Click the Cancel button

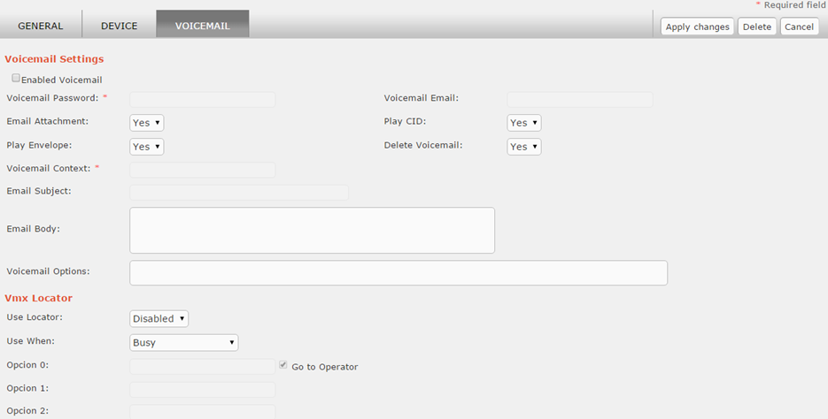799,27
